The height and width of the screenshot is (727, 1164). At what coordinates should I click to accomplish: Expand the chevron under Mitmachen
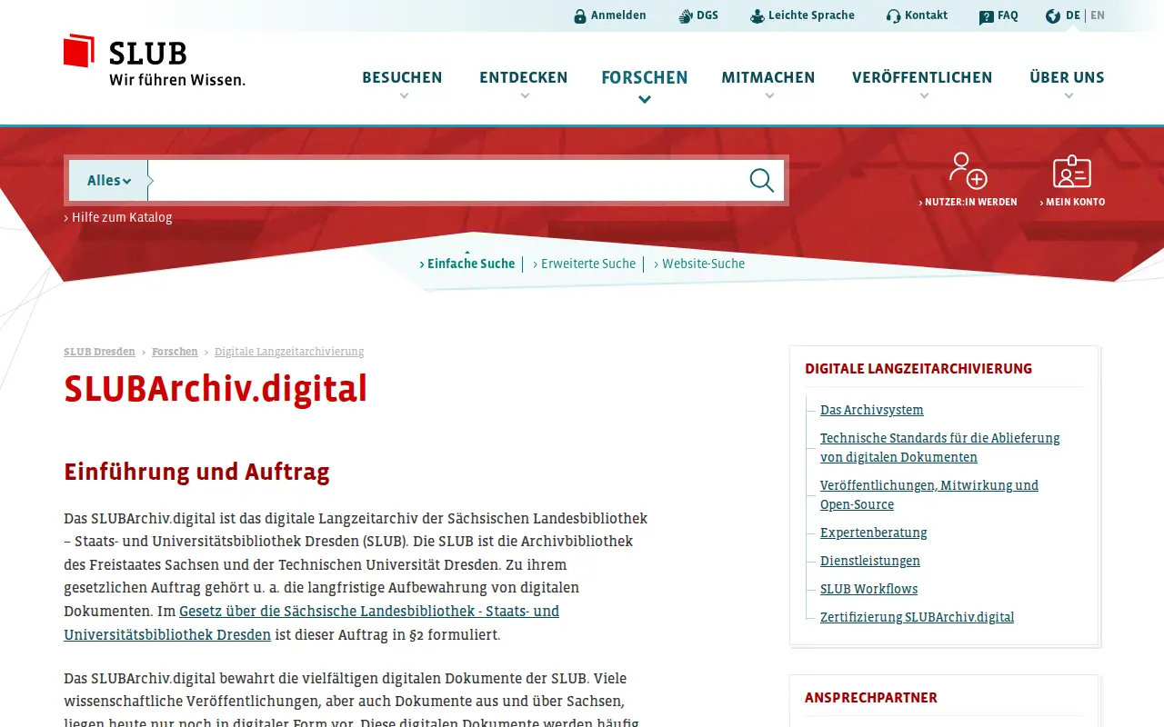[x=769, y=96]
